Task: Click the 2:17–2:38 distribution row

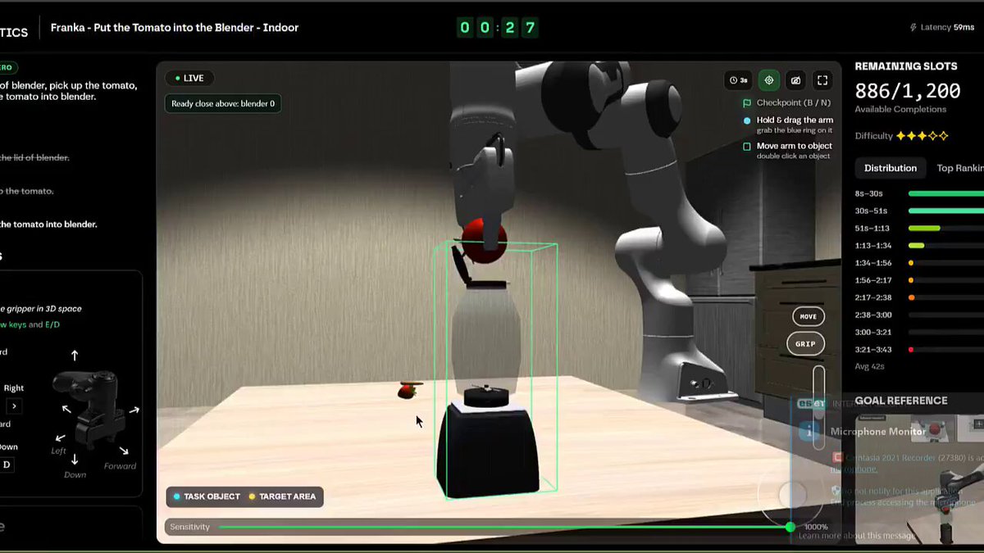Action: [919, 297]
